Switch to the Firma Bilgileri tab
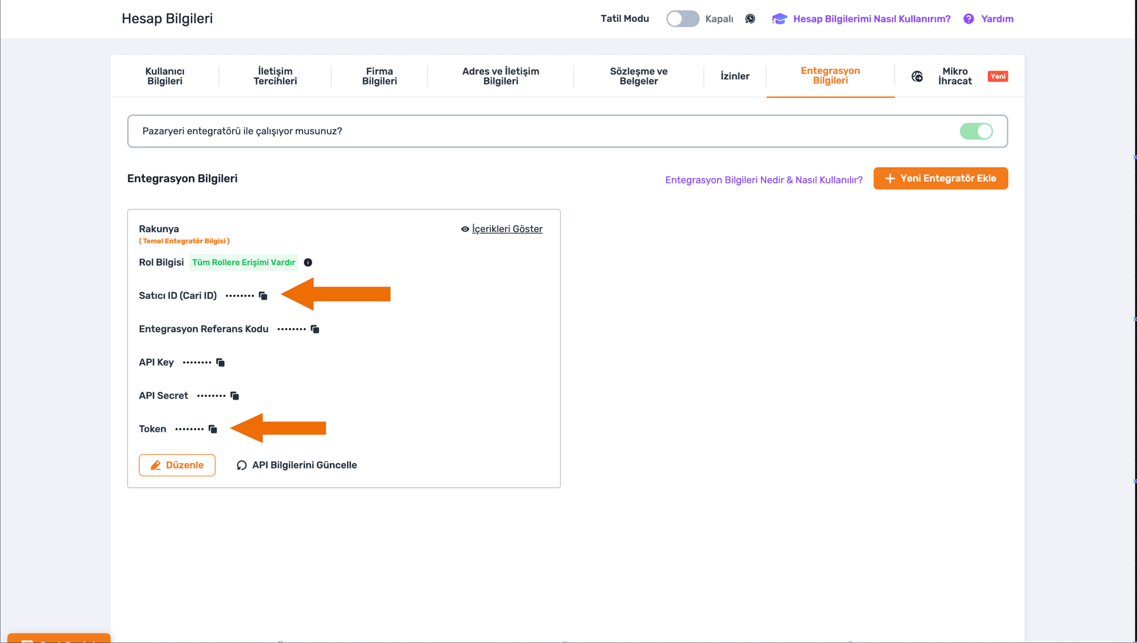 pos(379,76)
